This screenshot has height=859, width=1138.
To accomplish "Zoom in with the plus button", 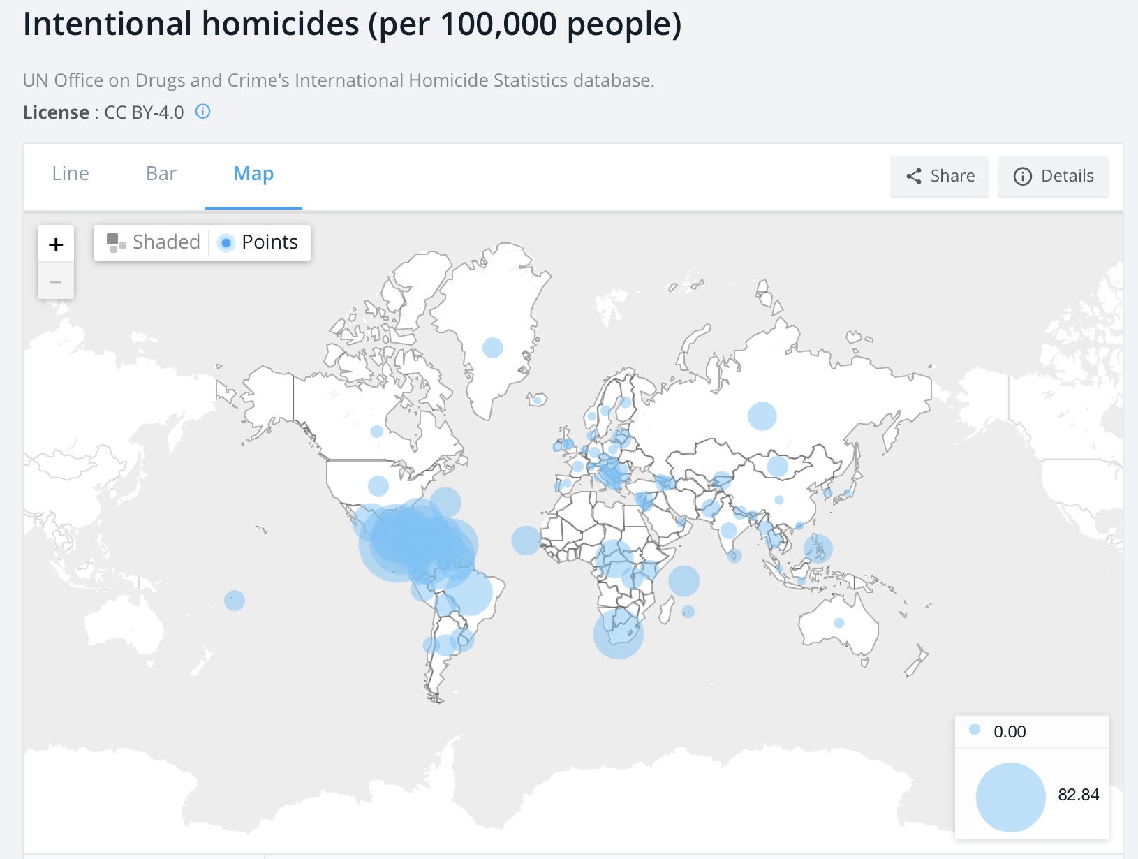I will 56,244.
